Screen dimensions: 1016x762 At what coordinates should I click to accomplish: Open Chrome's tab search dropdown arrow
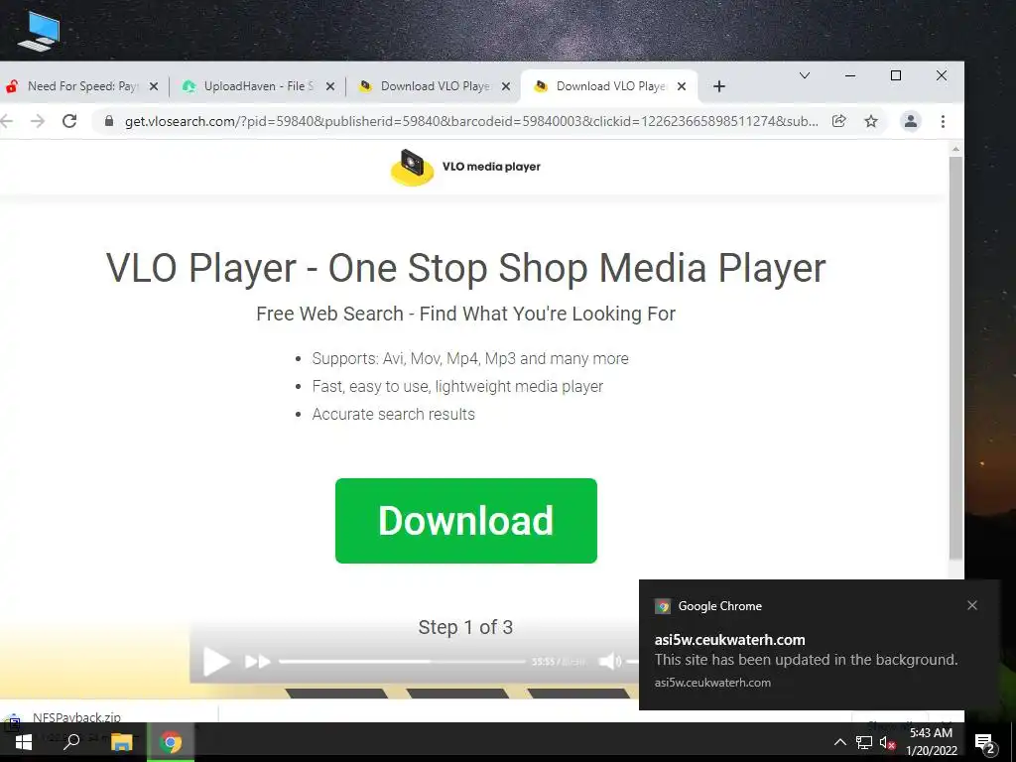tap(804, 75)
